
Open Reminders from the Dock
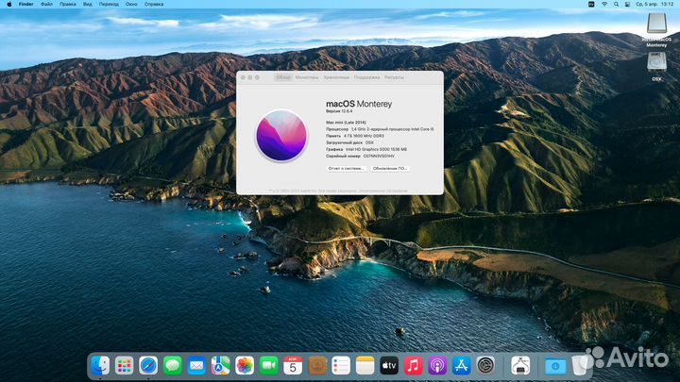tap(341, 366)
